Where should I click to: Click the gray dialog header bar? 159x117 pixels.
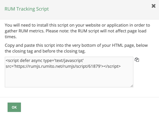pyautogui.click(x=80, y=10)
